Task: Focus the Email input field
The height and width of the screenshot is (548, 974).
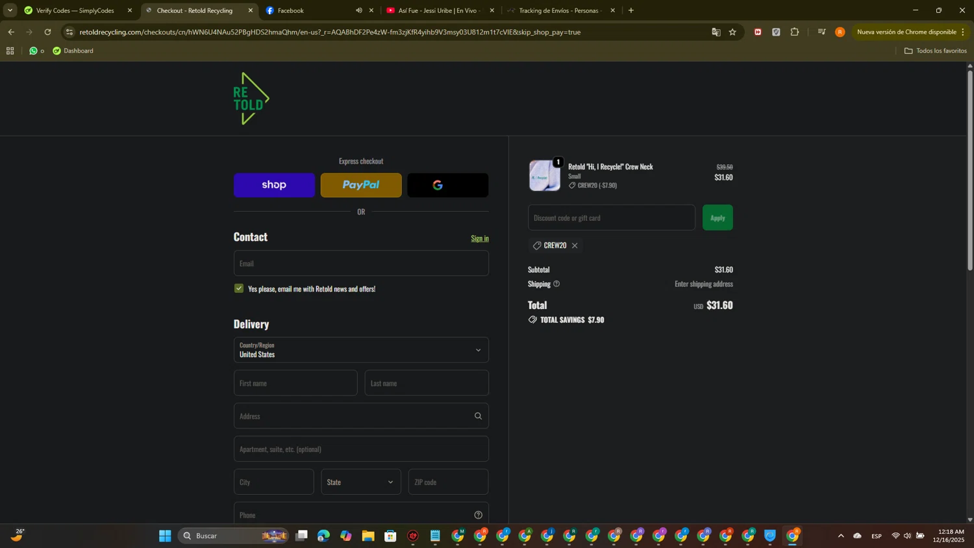Action: 361,263
